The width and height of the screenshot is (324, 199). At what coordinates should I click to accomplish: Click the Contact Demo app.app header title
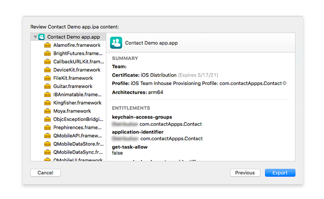tap(151, 43)
